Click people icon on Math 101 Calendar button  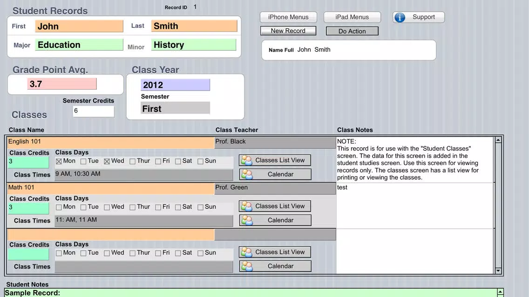pos(247,220)
